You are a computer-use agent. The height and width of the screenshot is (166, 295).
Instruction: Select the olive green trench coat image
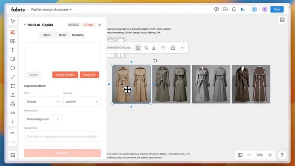click(171, 84)
